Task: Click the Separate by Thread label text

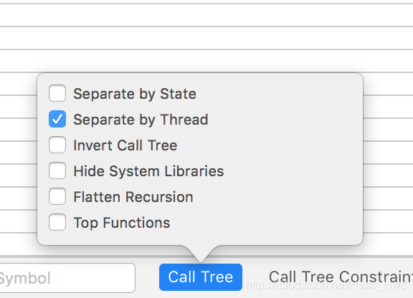Action: 141,120
